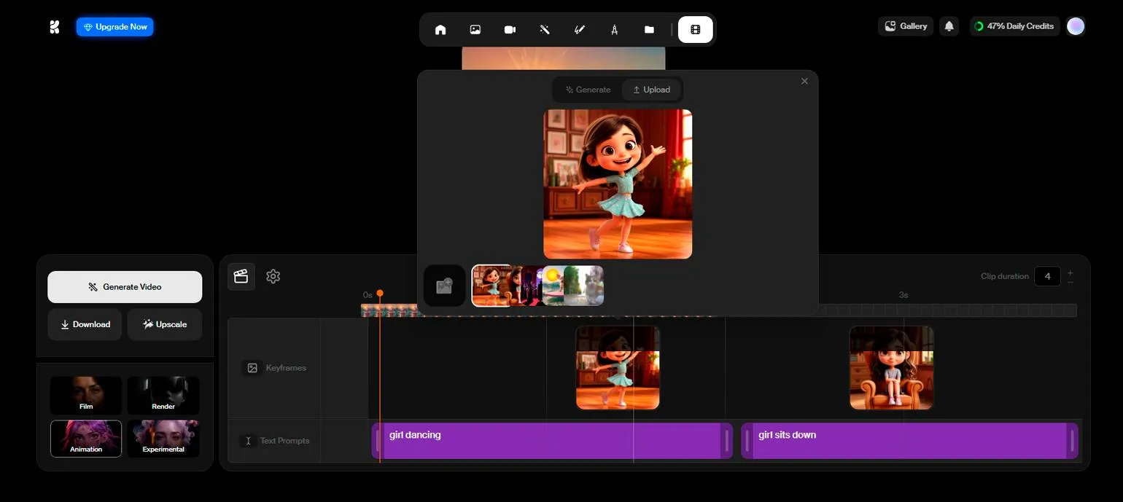Open the image generation tool icon
The height and width of the screenshot is (502, 1123).
point(475,30)
